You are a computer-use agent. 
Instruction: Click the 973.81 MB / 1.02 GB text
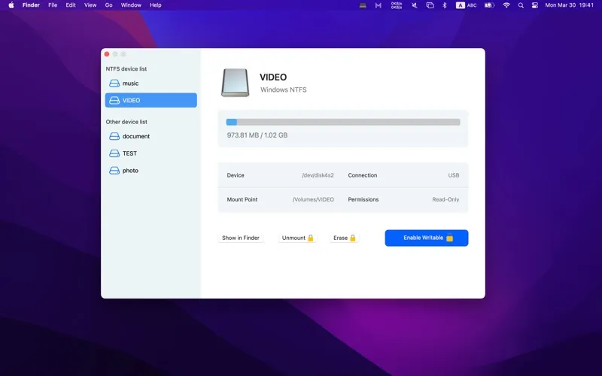point(257,135)
